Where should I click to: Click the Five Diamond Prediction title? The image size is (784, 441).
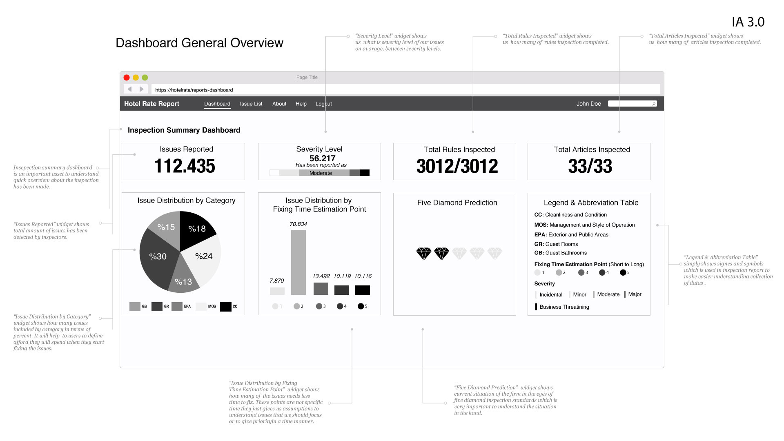coord(457,203)
